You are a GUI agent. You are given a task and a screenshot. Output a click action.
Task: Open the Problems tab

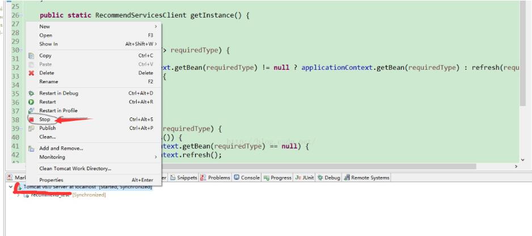(x=215, y=178)
